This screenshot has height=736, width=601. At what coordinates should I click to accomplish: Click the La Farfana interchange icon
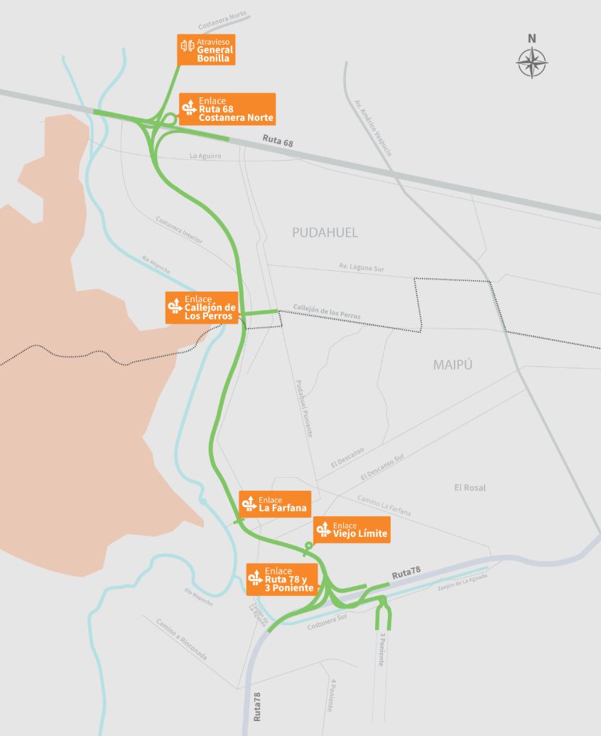[x=249, y=503]
